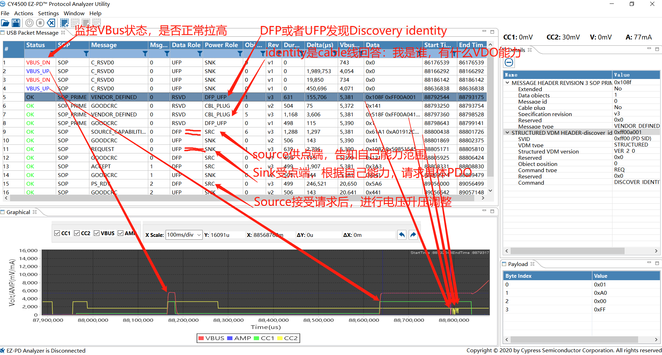Toggle the AMP checkbox
This screenshot has width=662, height=355.
pos(121,233)
